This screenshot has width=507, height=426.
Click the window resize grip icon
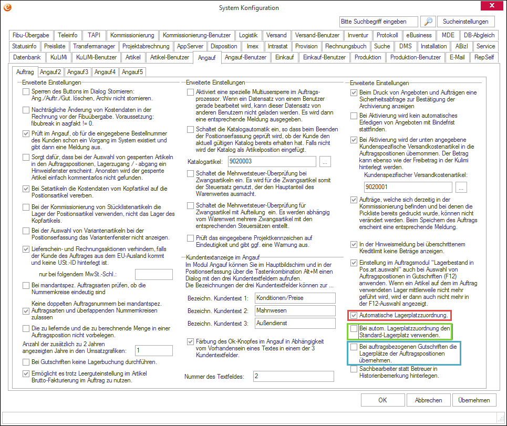click(x=501, y=419)
